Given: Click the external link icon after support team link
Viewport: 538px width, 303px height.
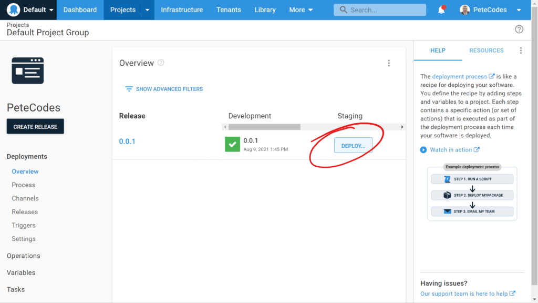Looking at the screenshot, I should click(x=512, y=294).
